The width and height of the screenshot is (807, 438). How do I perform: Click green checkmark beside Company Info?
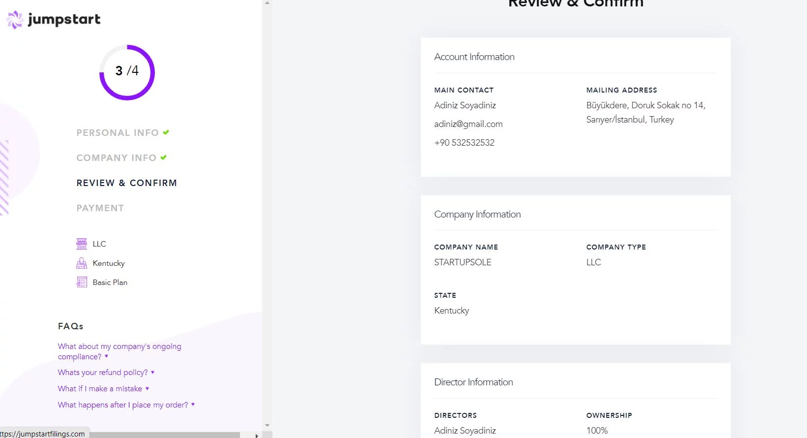[x=164, y=157]
